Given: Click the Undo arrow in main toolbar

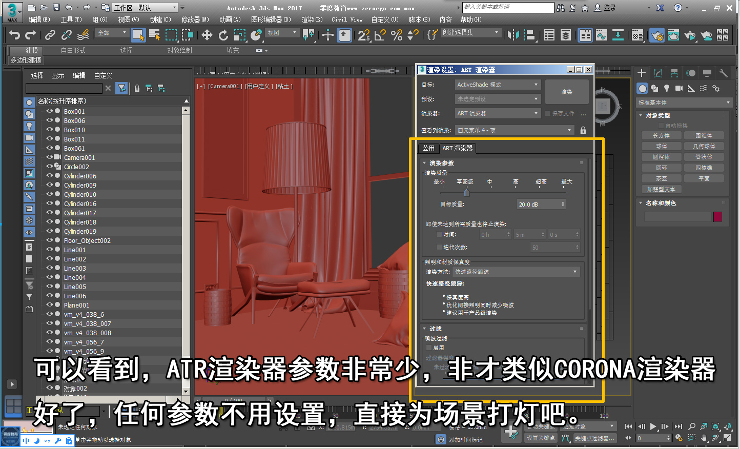Looking at the screenshot, I should tap(15, 35).
